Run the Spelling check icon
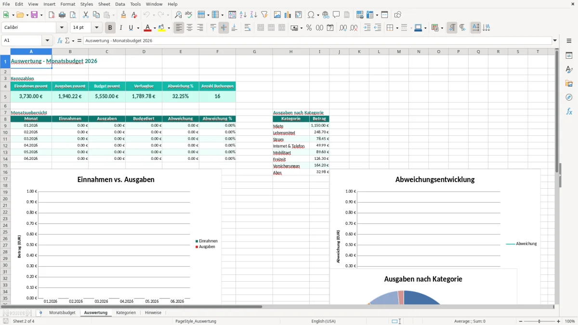 click(x=189, y=15)
